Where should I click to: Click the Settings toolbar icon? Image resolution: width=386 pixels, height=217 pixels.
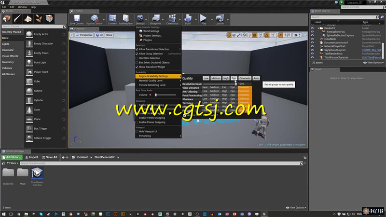(140, 19)
